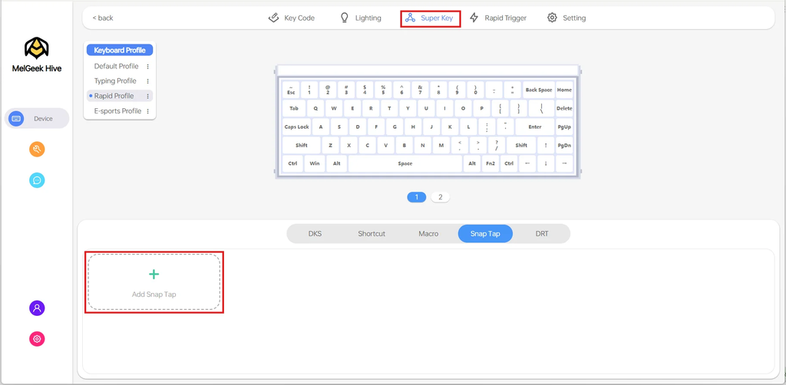The image size is (786, 385).
Task: Select the S key on keyboard
Action: coord(339,127)
